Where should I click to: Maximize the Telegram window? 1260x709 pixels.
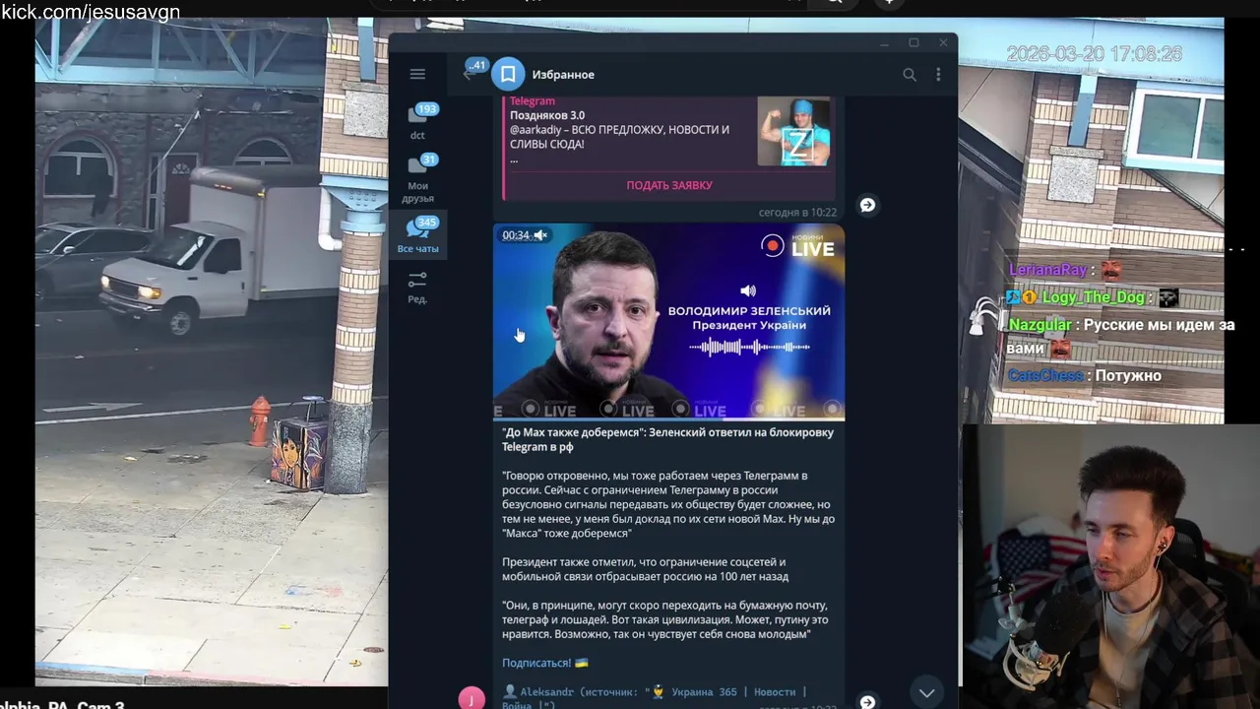(913, 42)
